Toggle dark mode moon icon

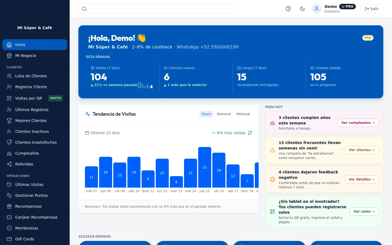[302, 9]
